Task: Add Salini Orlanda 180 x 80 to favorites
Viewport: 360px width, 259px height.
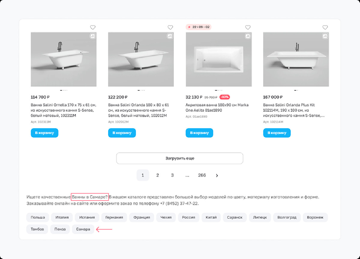Action: (170, 28)
